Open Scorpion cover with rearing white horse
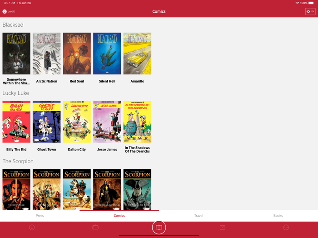This screenshot has width=318, height=238. click(x=77, y=189)
